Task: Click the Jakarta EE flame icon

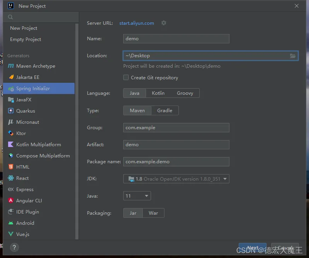Action: coord(12,77)
